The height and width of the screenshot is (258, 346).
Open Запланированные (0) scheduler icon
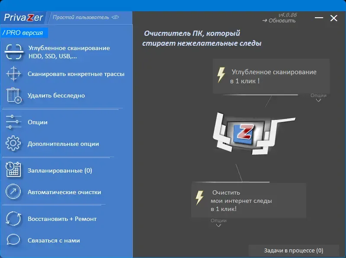point(13,170)
